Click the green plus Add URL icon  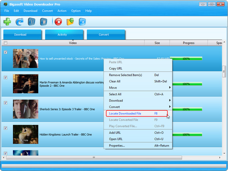[x=7, y=22]
